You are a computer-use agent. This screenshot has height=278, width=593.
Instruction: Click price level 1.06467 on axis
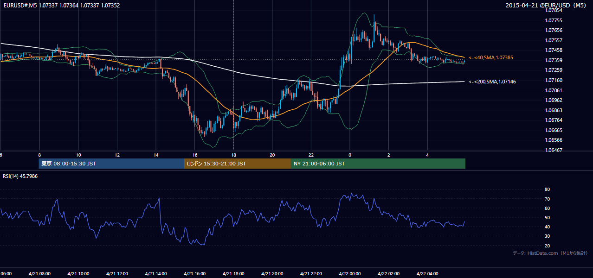554,150
